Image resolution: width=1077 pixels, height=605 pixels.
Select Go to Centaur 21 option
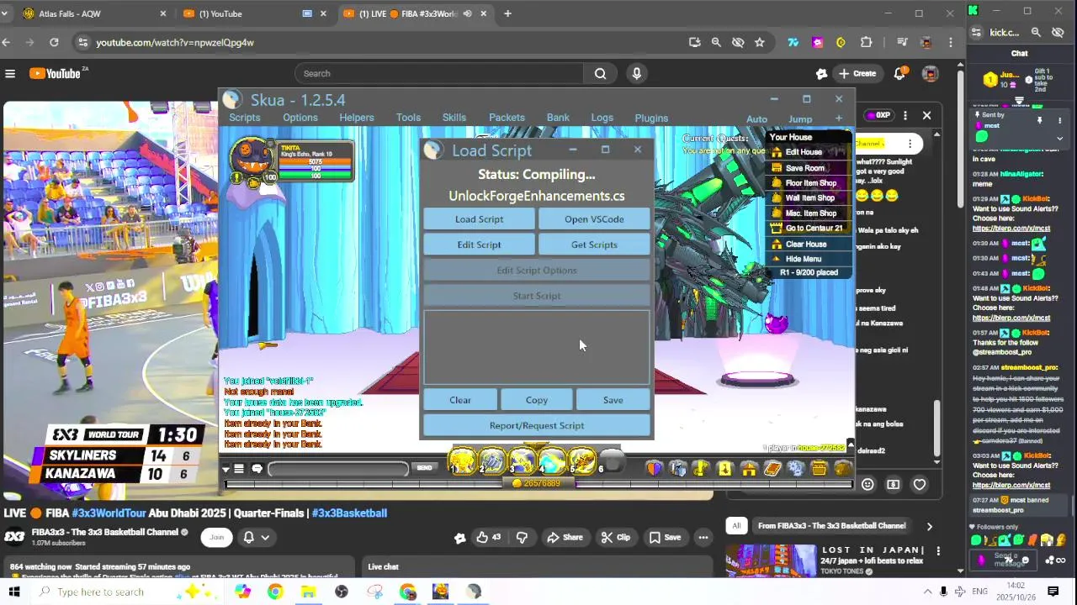click(x=814, y=229)
